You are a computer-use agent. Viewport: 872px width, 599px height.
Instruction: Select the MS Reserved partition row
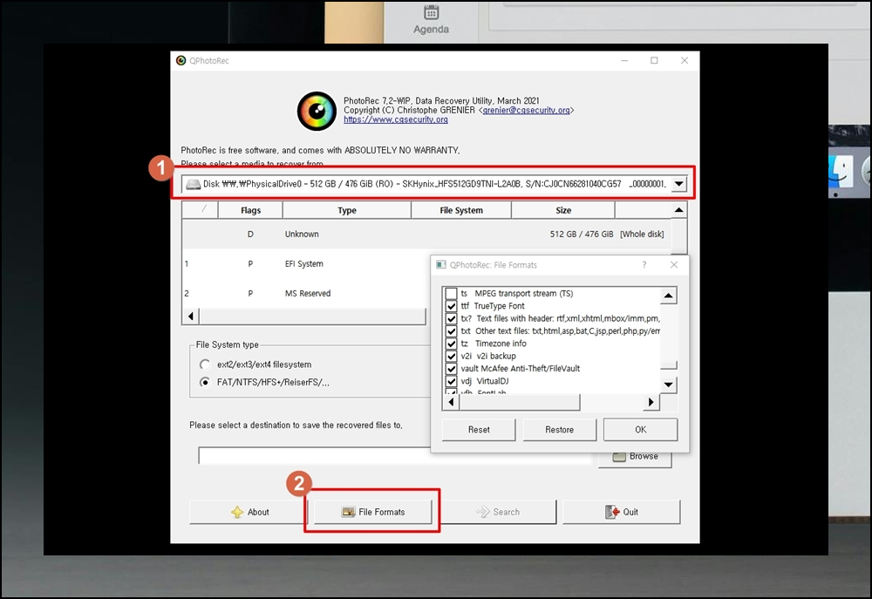click(306, 293)
